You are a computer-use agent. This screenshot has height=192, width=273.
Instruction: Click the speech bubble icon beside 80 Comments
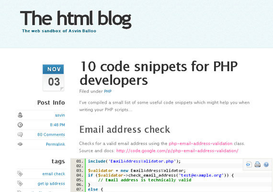[20, 134]
